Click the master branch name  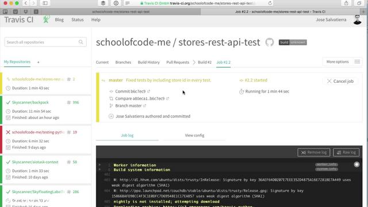116,80
